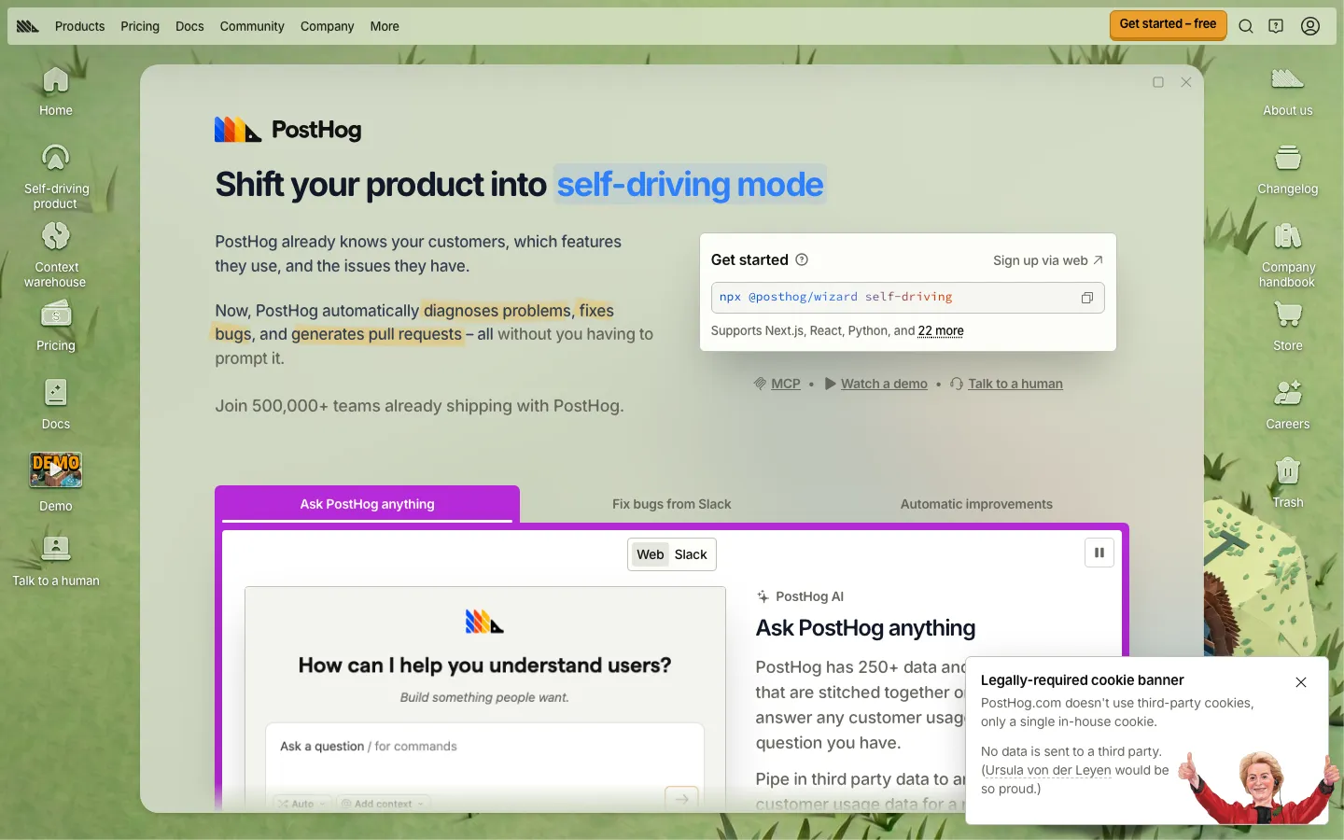This screenshot has width=1344, height=840.
Task: Open the Community menu
Action: pyautogui.click(x=252, y=26)
